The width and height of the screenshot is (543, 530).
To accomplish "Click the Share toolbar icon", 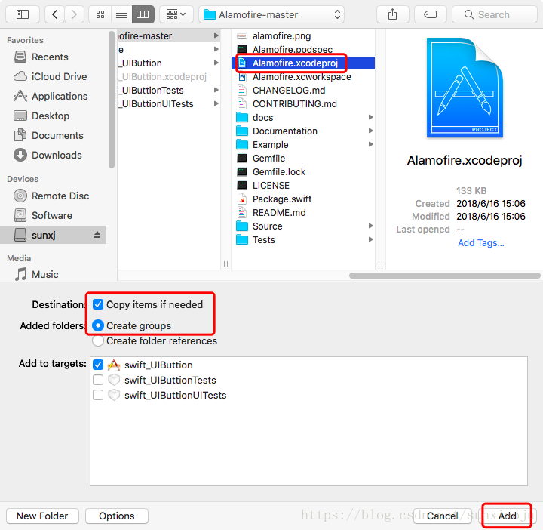I will [x=392, y=14].
